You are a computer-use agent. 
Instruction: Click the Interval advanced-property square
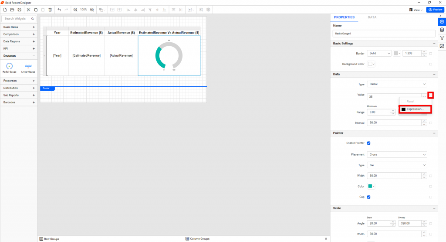[431, 123]
